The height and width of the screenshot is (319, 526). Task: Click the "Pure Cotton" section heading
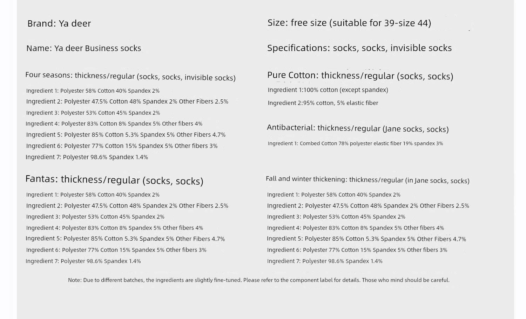360,76
